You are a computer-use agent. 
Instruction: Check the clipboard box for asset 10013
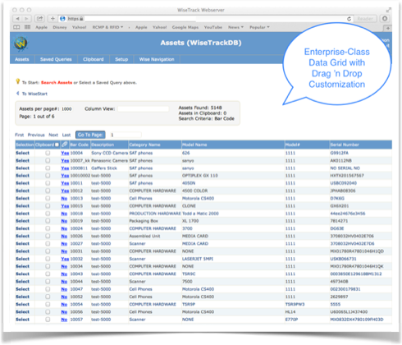48,198
